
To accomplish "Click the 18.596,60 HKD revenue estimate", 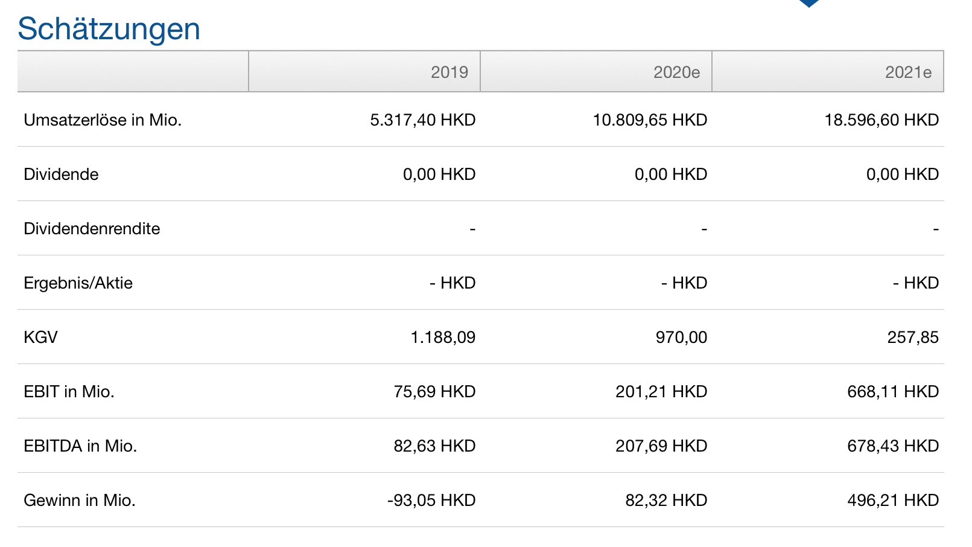I will pyautogui.click(x=881, y=120).
